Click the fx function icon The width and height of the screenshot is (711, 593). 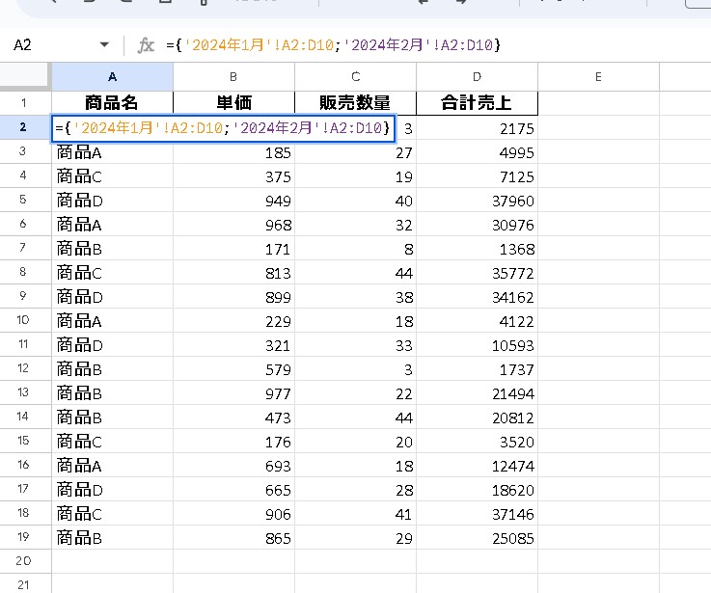[x=147, y=45]
